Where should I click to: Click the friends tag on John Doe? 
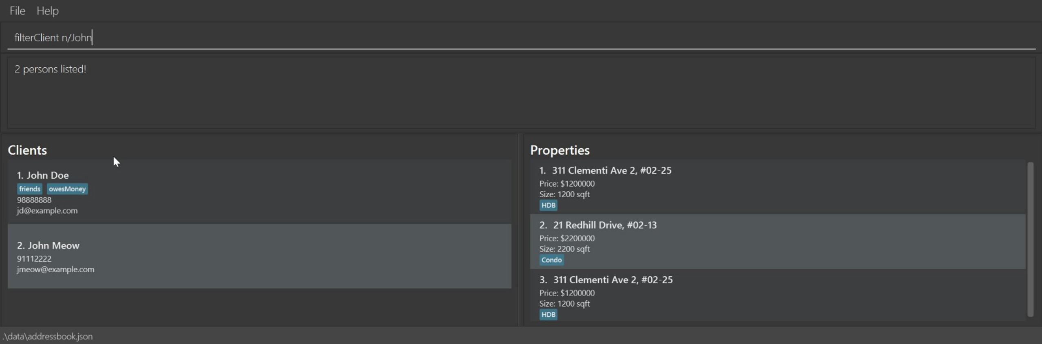tap(29, 189)
